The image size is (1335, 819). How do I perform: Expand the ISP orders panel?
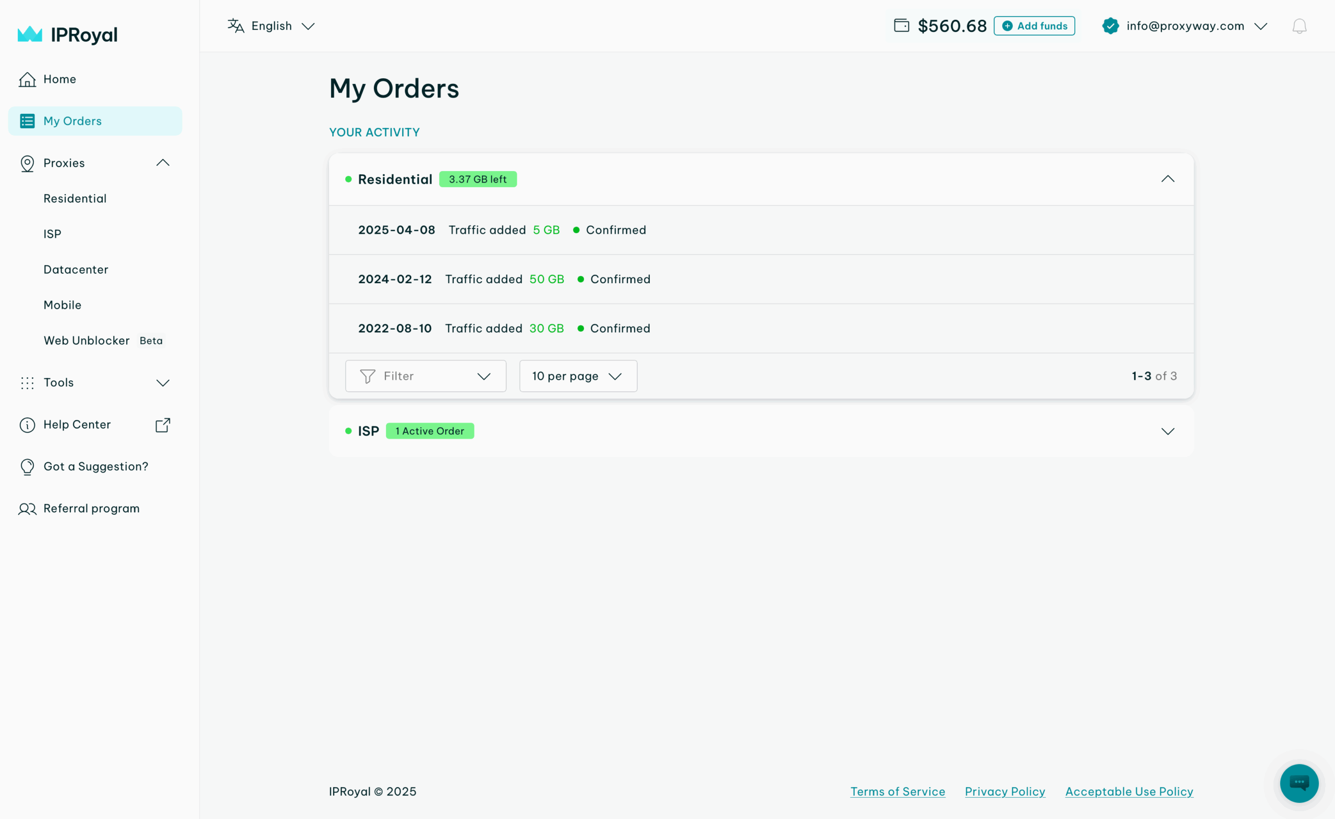[1168, 431]
